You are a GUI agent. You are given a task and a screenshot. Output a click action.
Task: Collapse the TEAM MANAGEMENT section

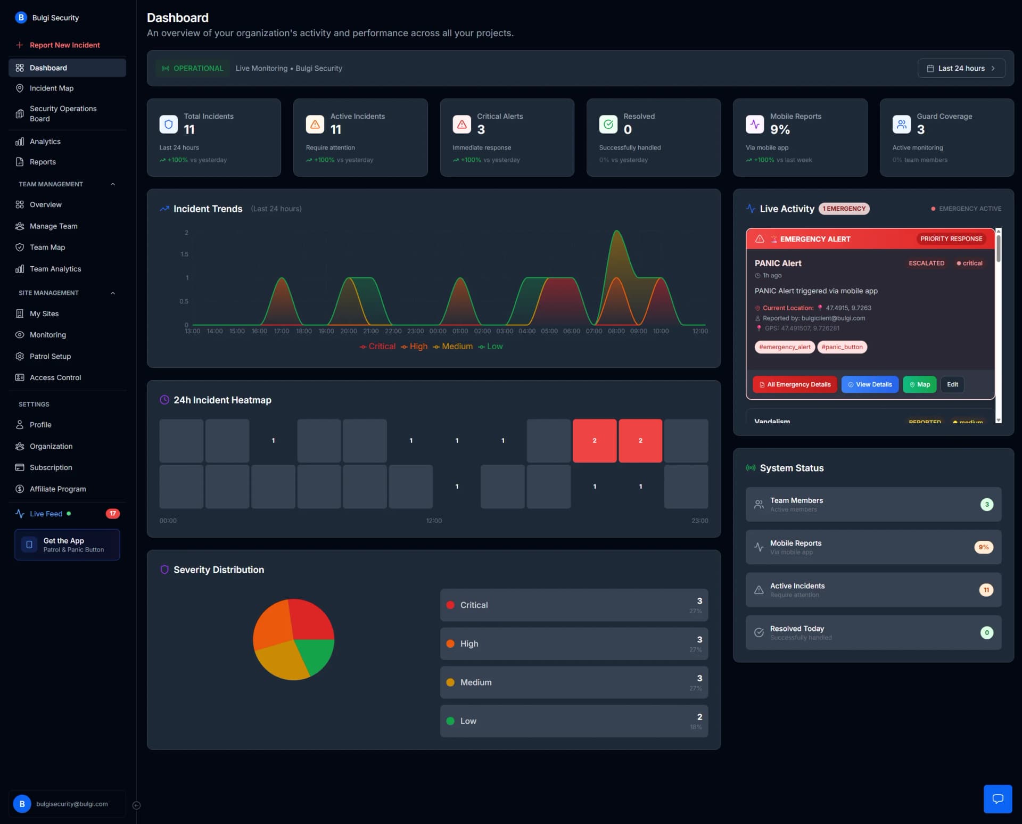pos(112,184)
